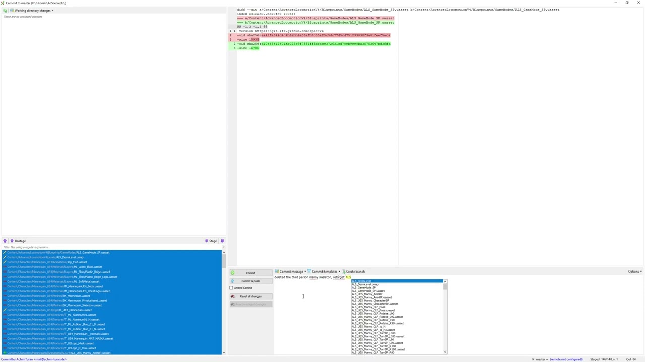Click Create branch toolbar item
This screenshot has height=362, width=645.
353,271
